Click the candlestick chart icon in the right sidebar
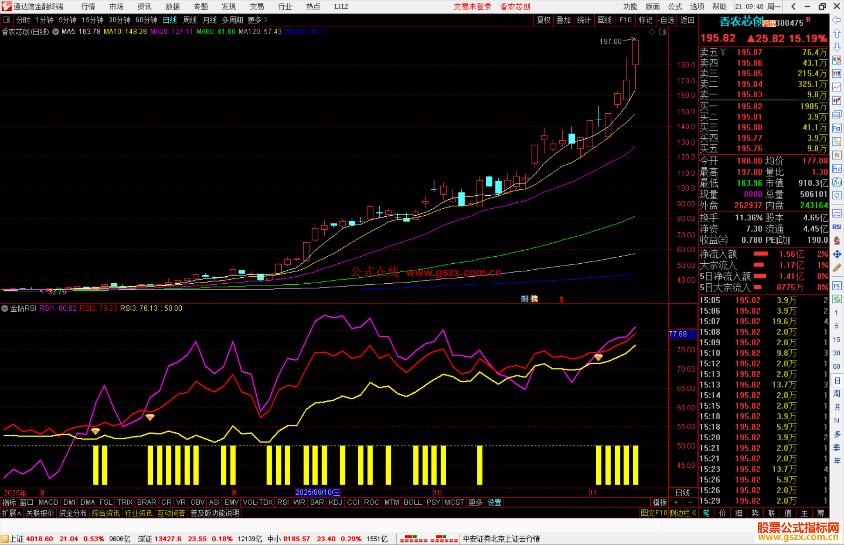844x545 pixels. coord(837,100)
